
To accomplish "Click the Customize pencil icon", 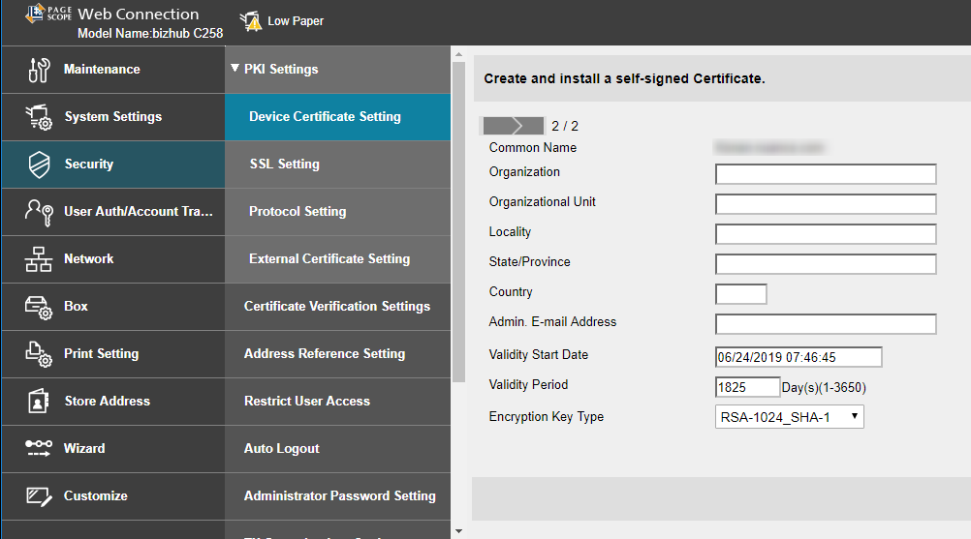I will (x=39, y=496).
